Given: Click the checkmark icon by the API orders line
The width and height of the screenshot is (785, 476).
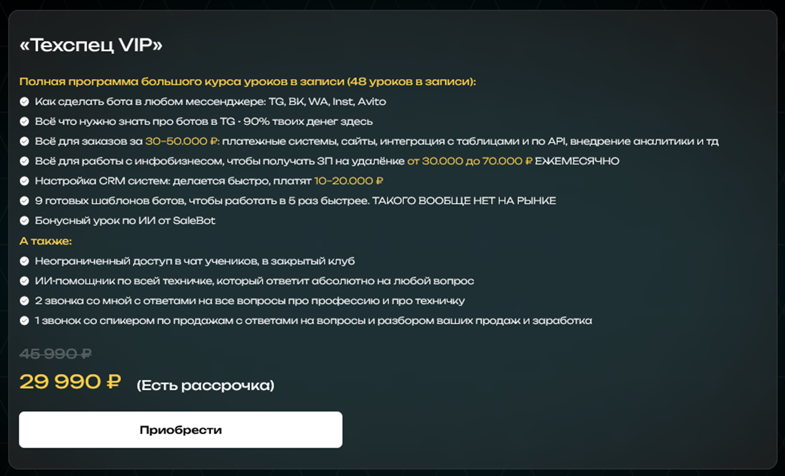Looking at the screenshot, I should pos(24,141).
